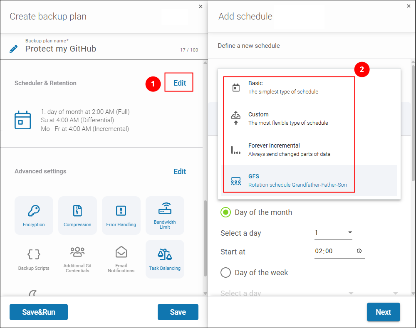Select the Day of the month radio button
This screenshot has width=416, height=328.
point(225,212)
